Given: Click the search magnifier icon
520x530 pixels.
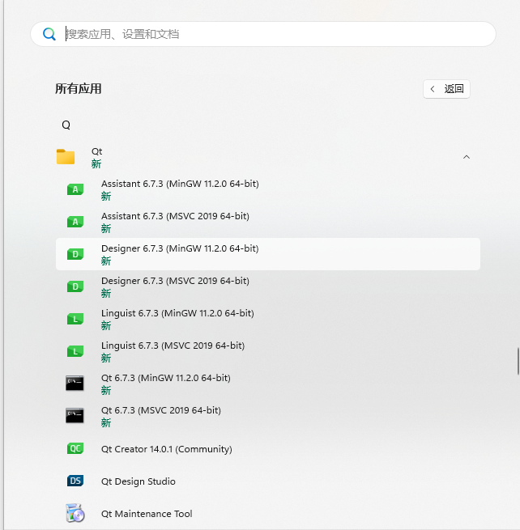Looking at the screenshot, I should [49, 34].
